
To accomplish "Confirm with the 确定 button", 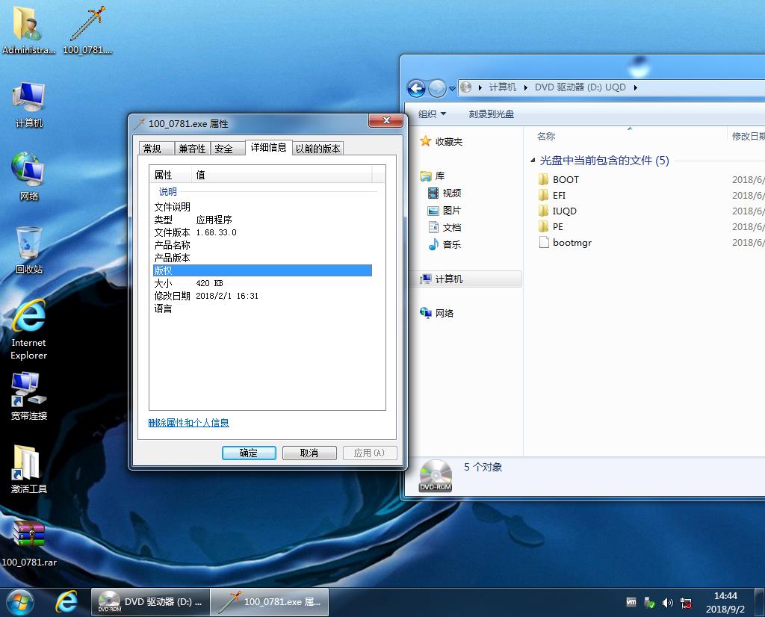I will click(249, 453).
